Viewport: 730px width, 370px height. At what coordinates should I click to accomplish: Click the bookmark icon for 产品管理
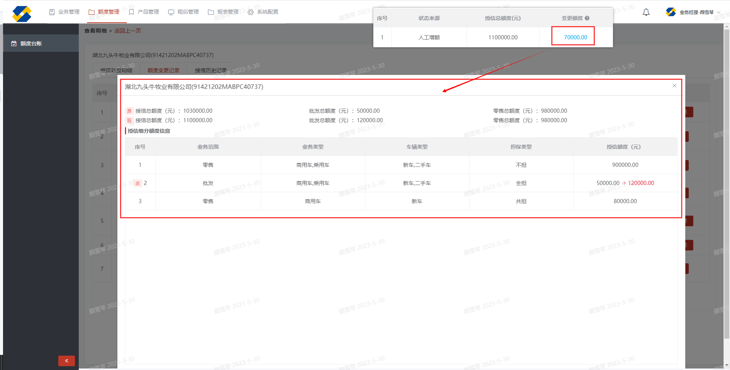131,12
